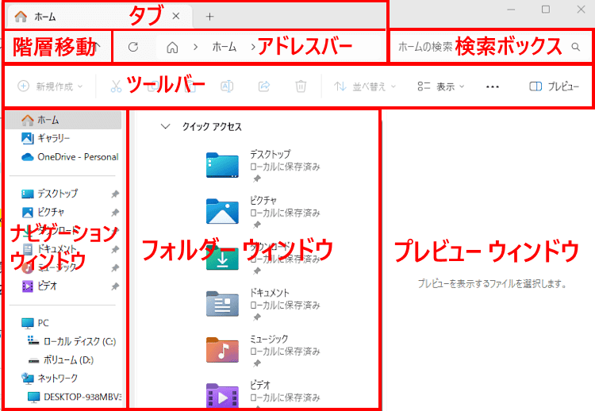Viewport: 595px width, 411px height.
Task: Click the scissors cut icon in the toolbar
Action: click(116, 86)
